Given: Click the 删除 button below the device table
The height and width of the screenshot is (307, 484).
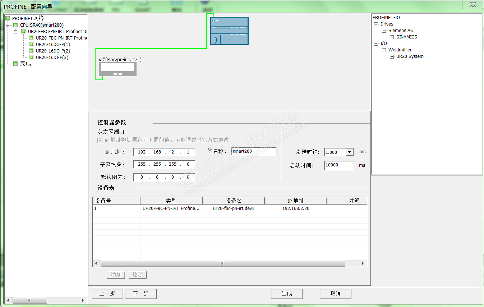Looking at the screenshot, I should [138, 275].
